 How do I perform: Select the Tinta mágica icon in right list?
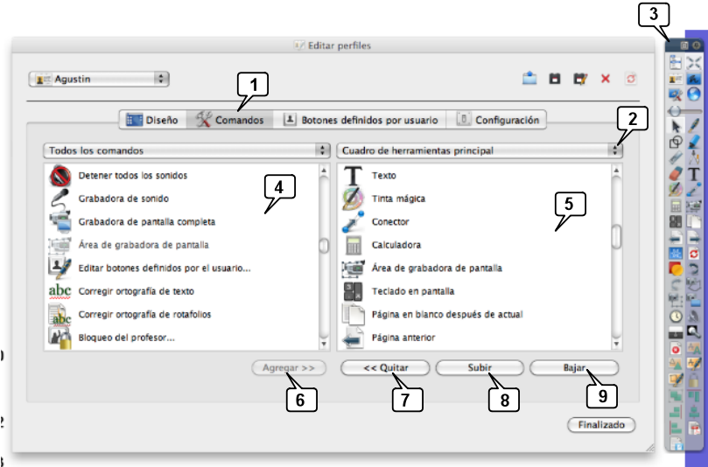click(354, 199)
